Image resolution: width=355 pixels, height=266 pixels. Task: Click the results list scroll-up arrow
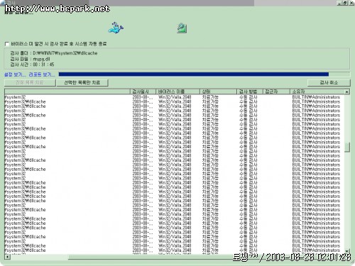pos(347,92)
